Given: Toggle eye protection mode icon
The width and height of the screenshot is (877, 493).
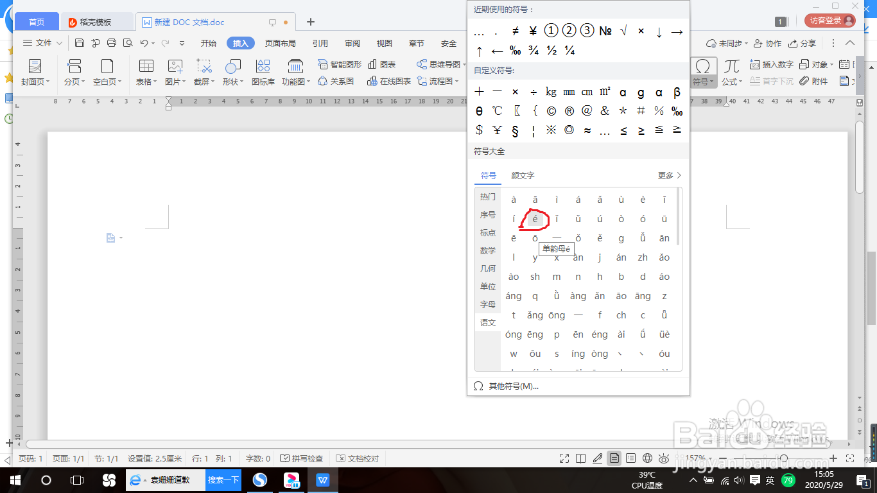Looking at the screenshot, I should [664, 458].
